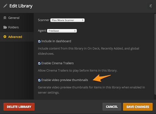Uncheck the Include in dashboard checkbox
The height and width of the screenshot is (114, 156).
tap(39, 41)
